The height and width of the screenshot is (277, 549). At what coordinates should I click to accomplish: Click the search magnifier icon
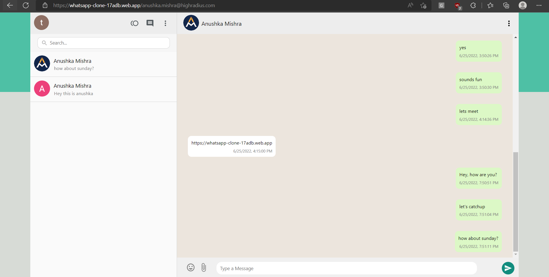pos(44,43)
